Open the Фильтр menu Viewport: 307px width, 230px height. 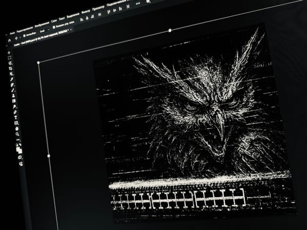85,12
